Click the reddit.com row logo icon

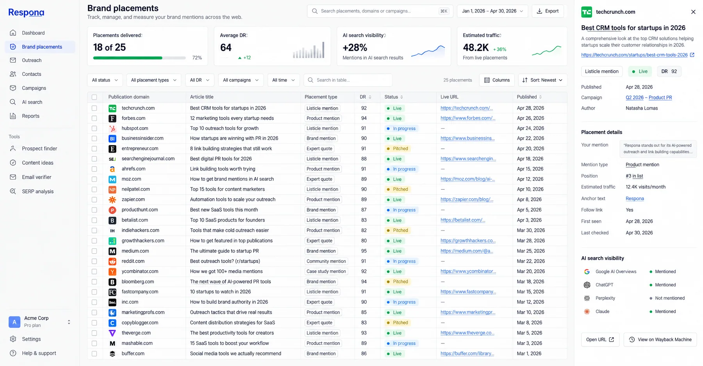112,261
